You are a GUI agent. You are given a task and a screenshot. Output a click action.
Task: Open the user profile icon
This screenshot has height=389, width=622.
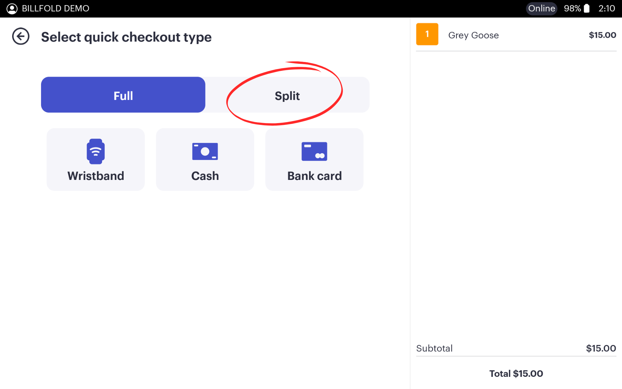[x=12, y=9]
